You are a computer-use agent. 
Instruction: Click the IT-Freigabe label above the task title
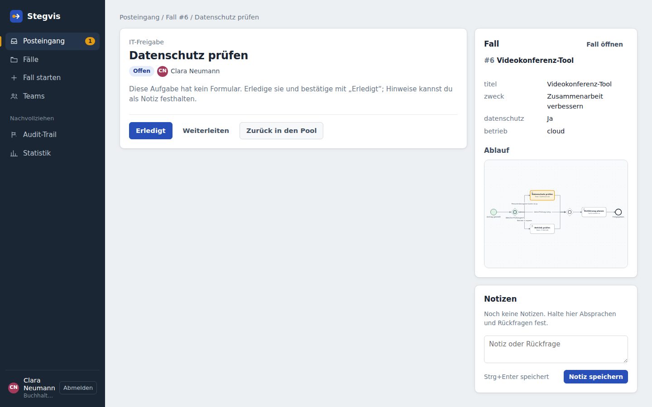(146, 42)
